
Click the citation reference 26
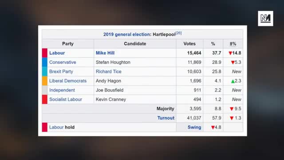[178, 33]
